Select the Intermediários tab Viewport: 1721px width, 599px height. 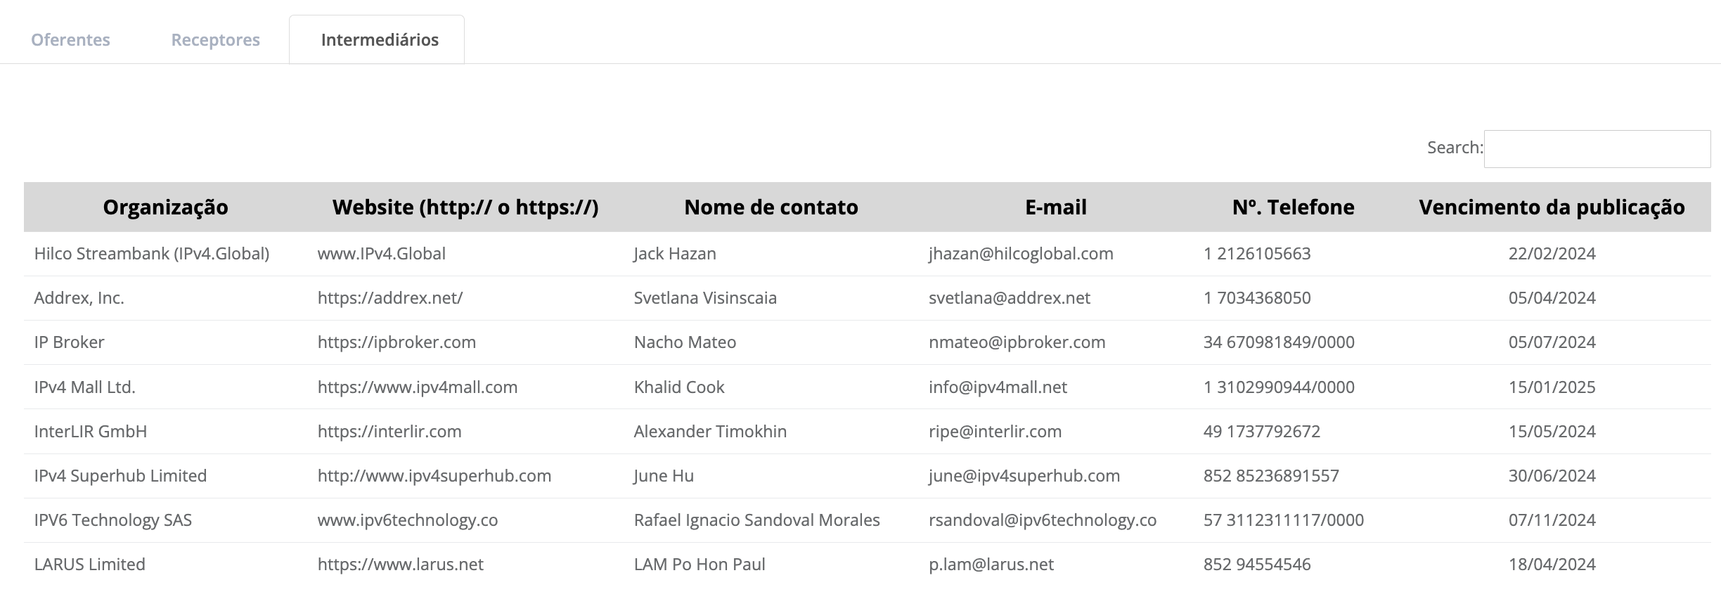click(x=380, y=40)
